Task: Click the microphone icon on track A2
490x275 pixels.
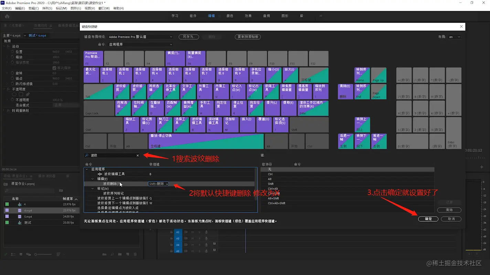Action: [206, 232]
